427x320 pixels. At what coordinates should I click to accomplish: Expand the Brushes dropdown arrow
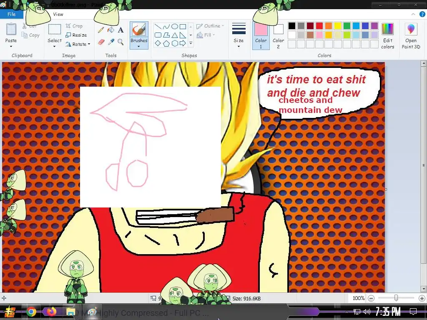(x=139, y=47)
